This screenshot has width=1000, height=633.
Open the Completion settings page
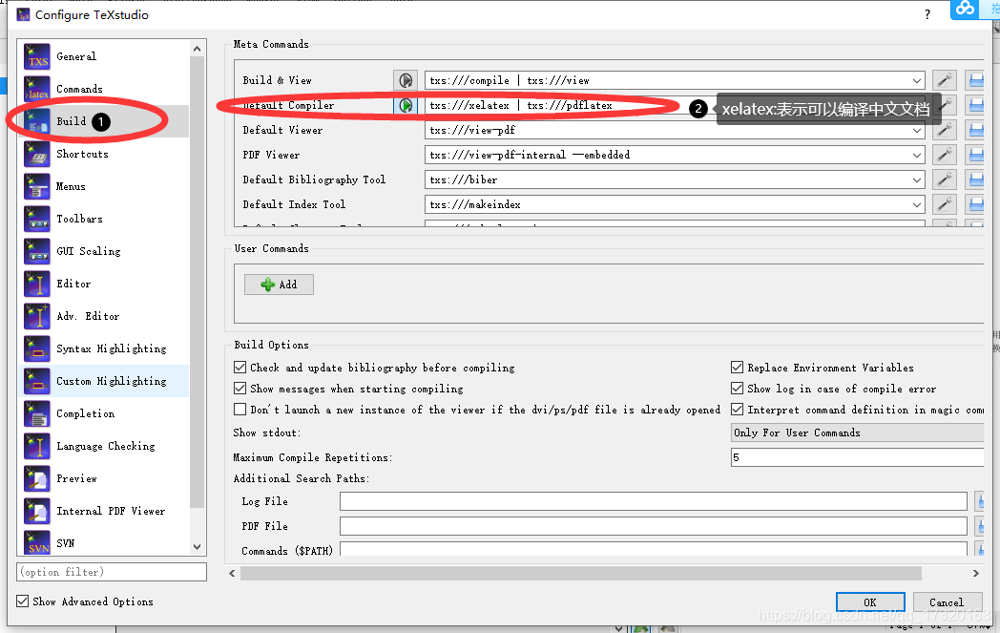(105, 413)
